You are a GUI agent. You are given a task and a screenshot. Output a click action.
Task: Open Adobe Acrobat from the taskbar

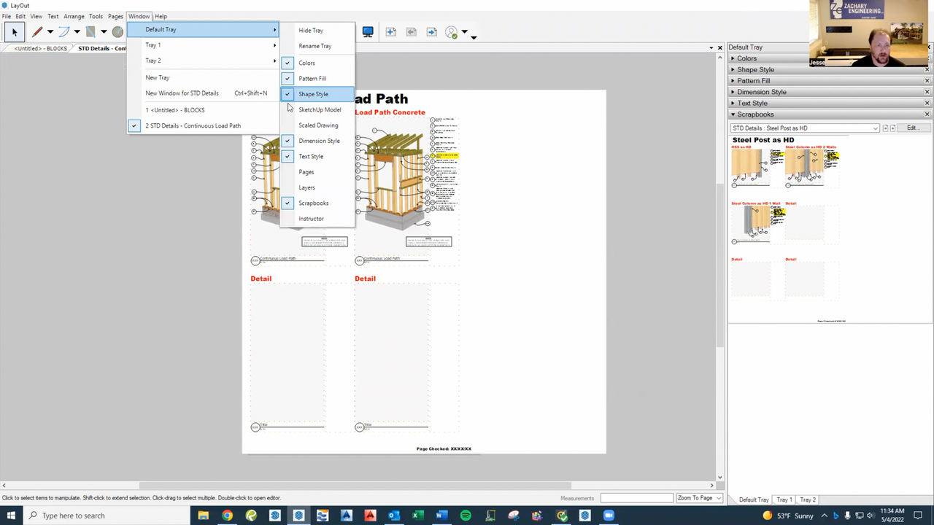370,516
